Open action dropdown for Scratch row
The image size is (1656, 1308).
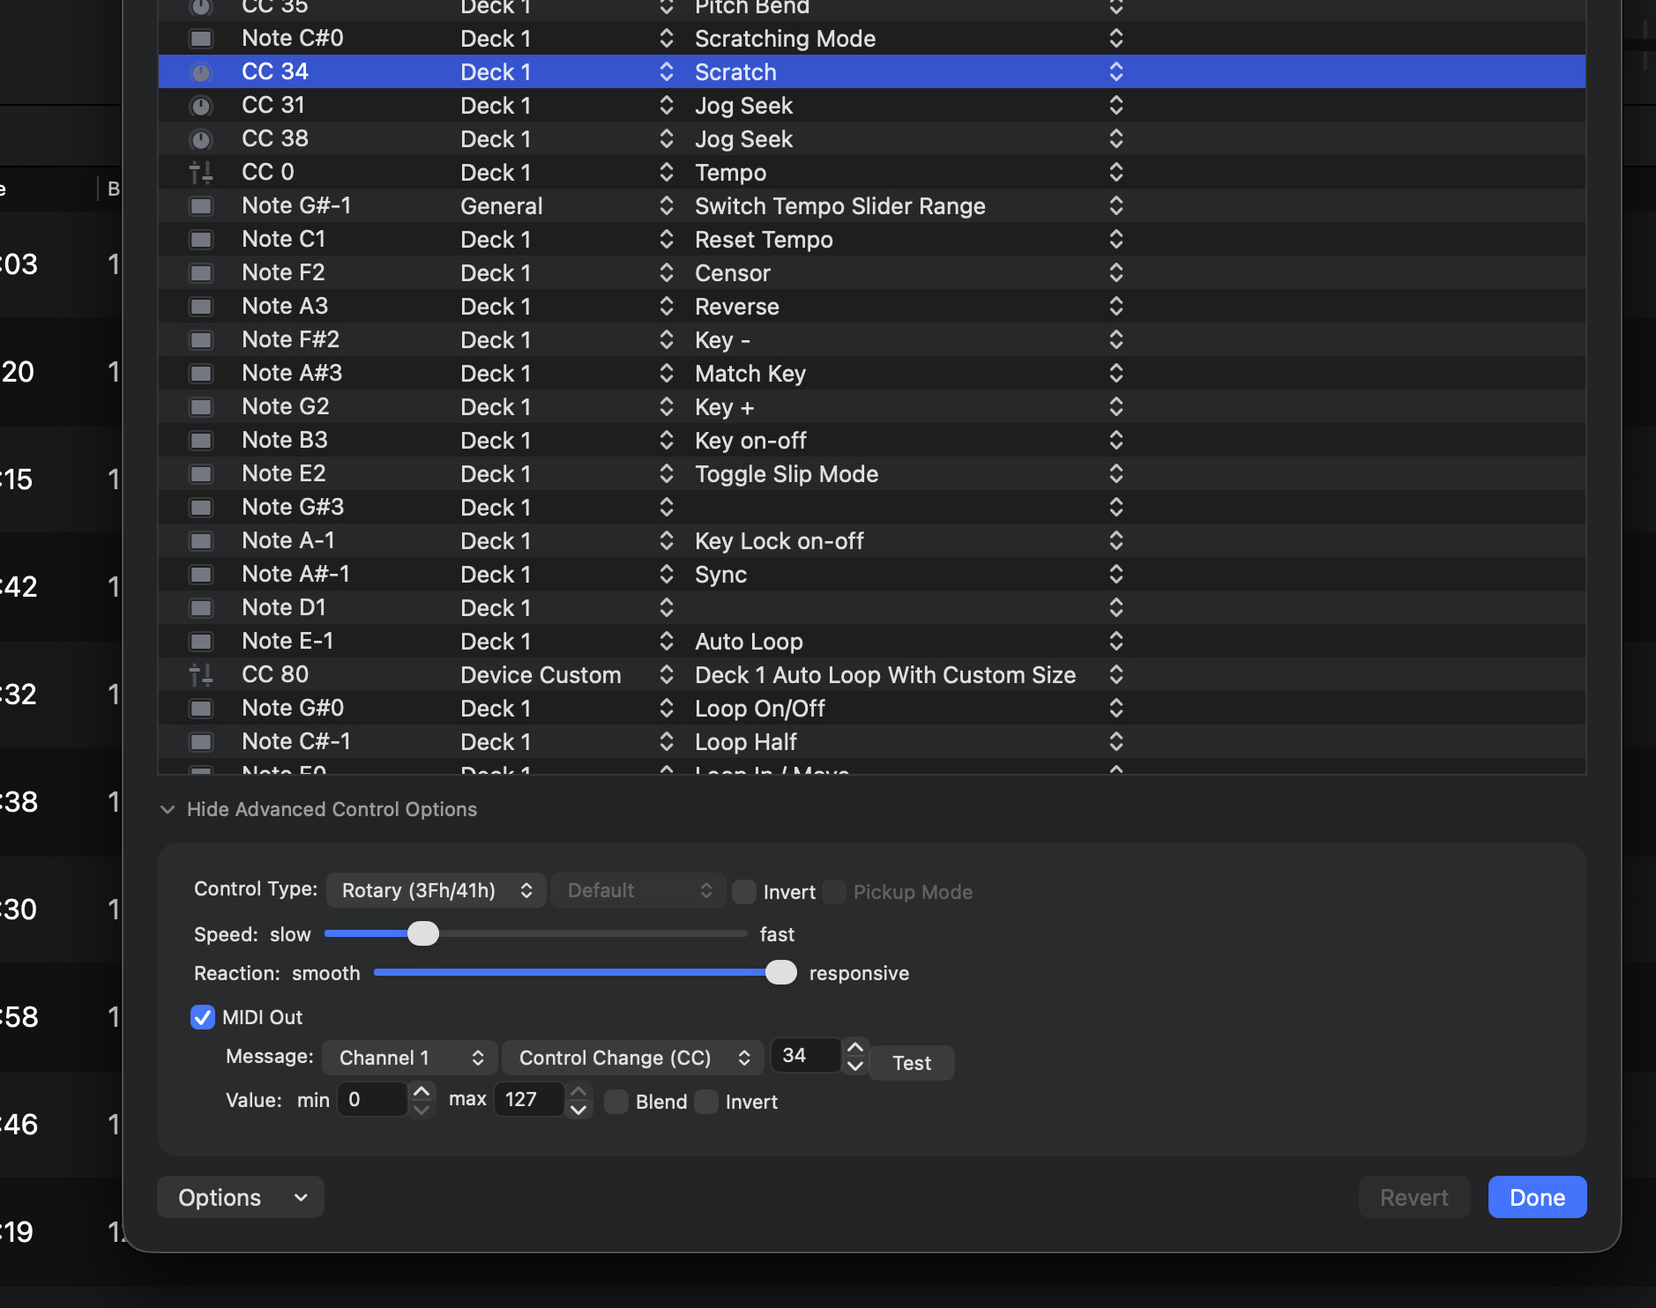pyautogui.click(x=1116, y=72)
